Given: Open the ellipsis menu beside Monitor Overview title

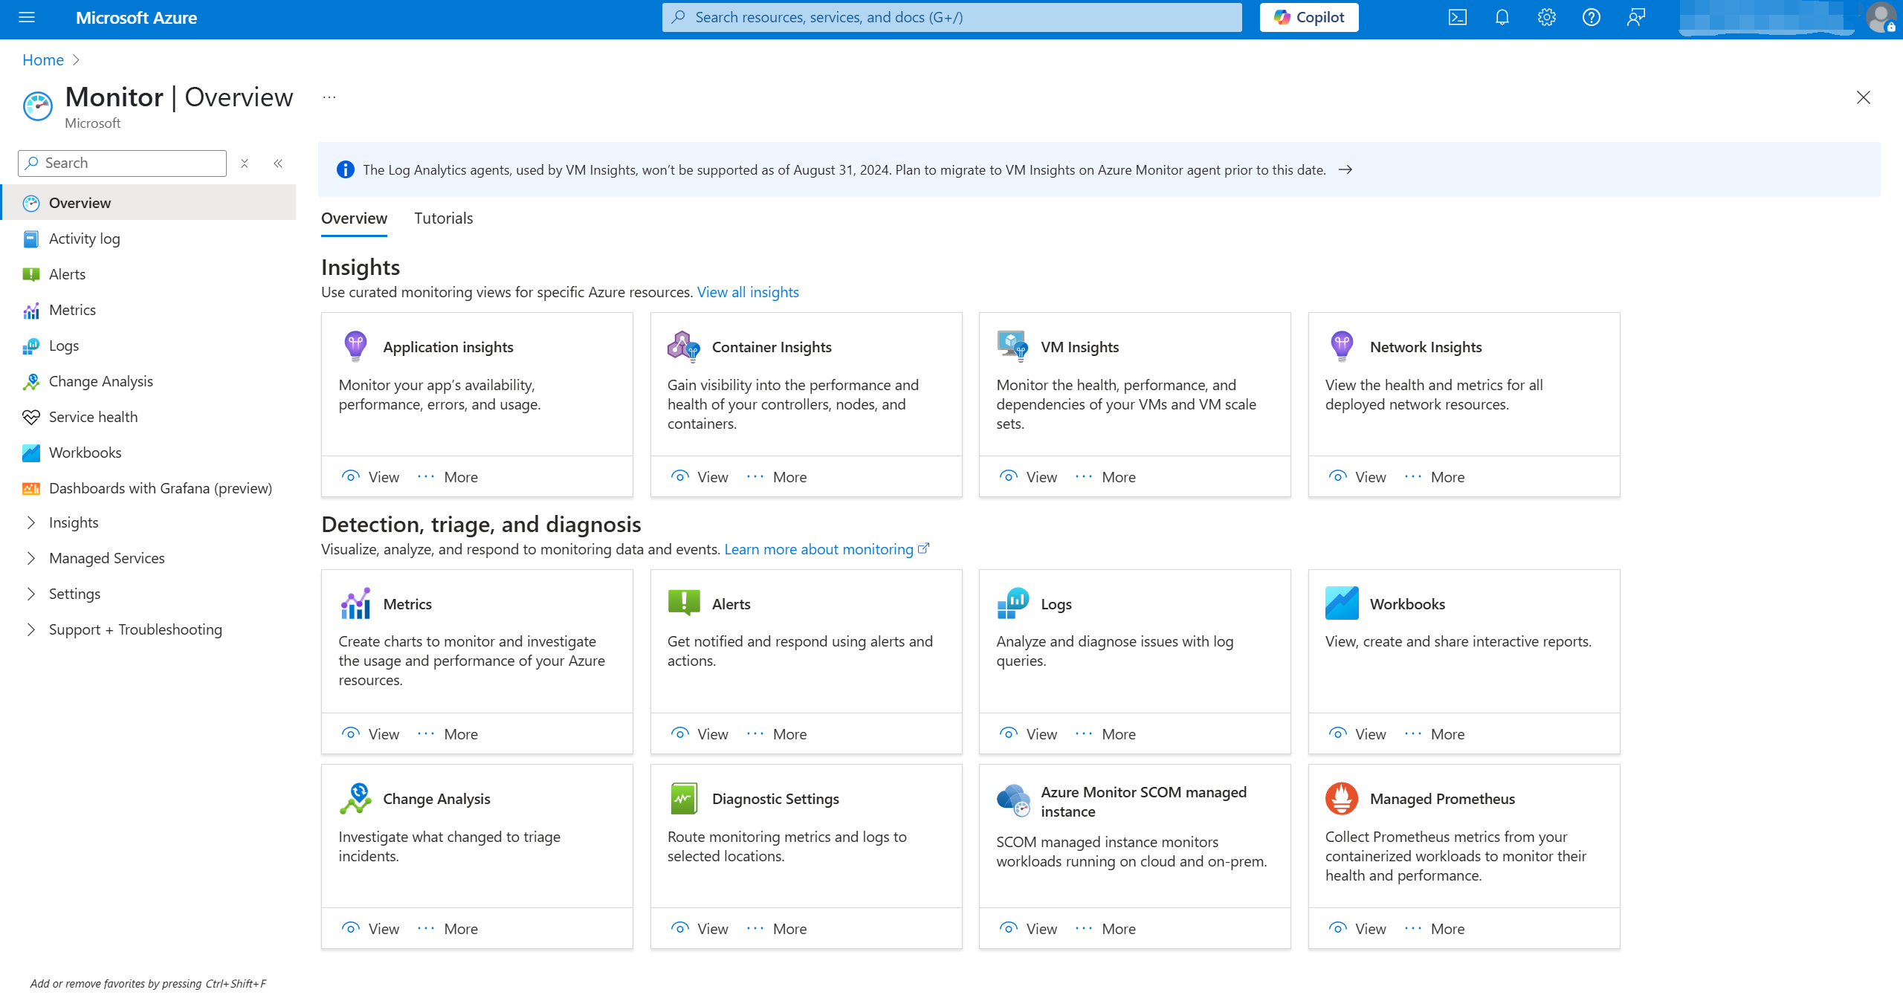Looking at the screenshot, I should click(x=329, y=97).
